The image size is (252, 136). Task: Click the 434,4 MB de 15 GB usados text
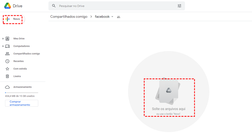20,96
